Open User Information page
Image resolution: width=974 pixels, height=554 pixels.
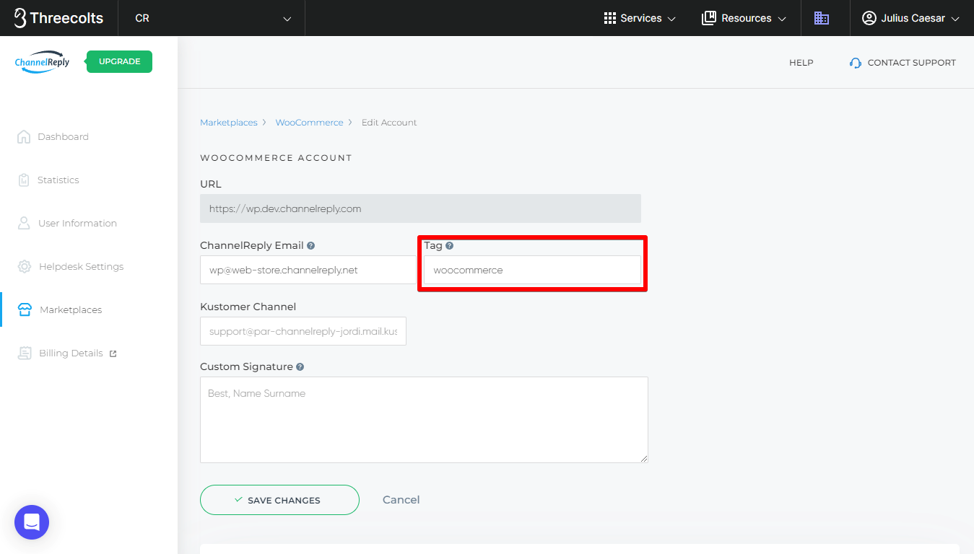click(77, 223)
